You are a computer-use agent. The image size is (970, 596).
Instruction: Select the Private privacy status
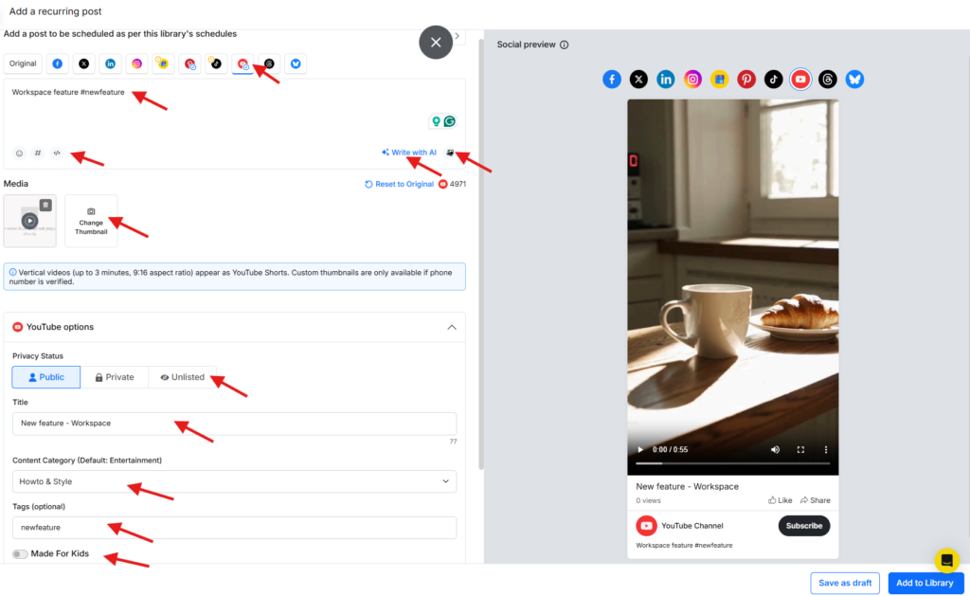tap(115, 376)
